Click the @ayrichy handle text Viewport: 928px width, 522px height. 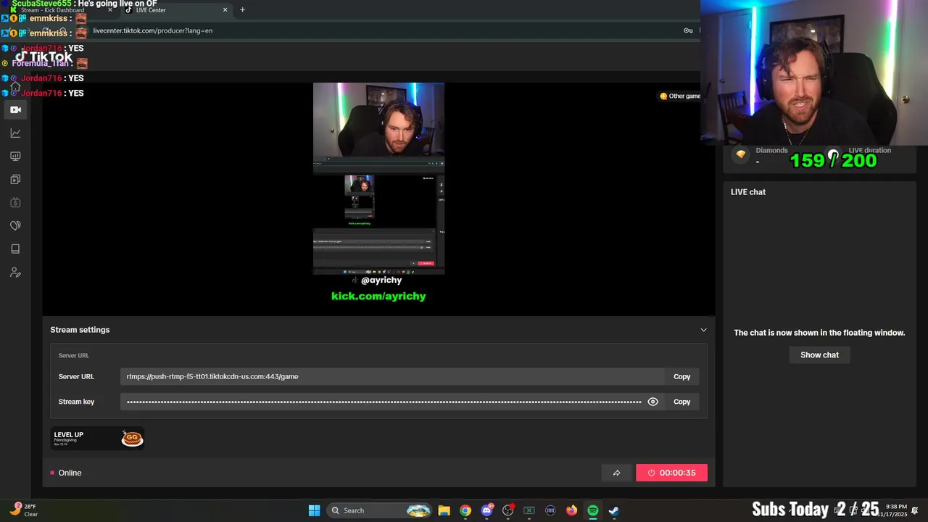(381, 280)
